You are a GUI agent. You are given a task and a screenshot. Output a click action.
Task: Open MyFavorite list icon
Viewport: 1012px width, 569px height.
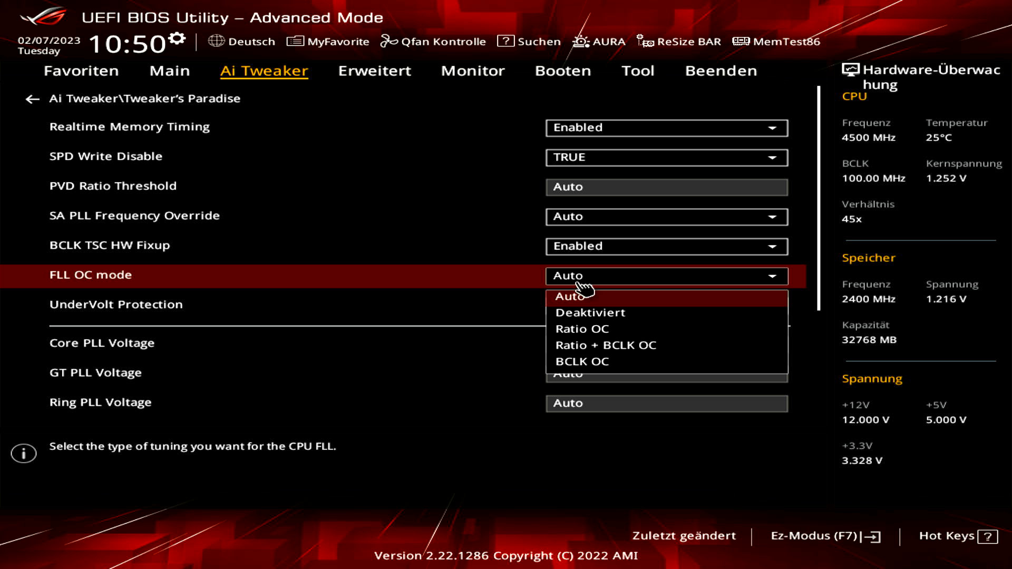(295, 41)
